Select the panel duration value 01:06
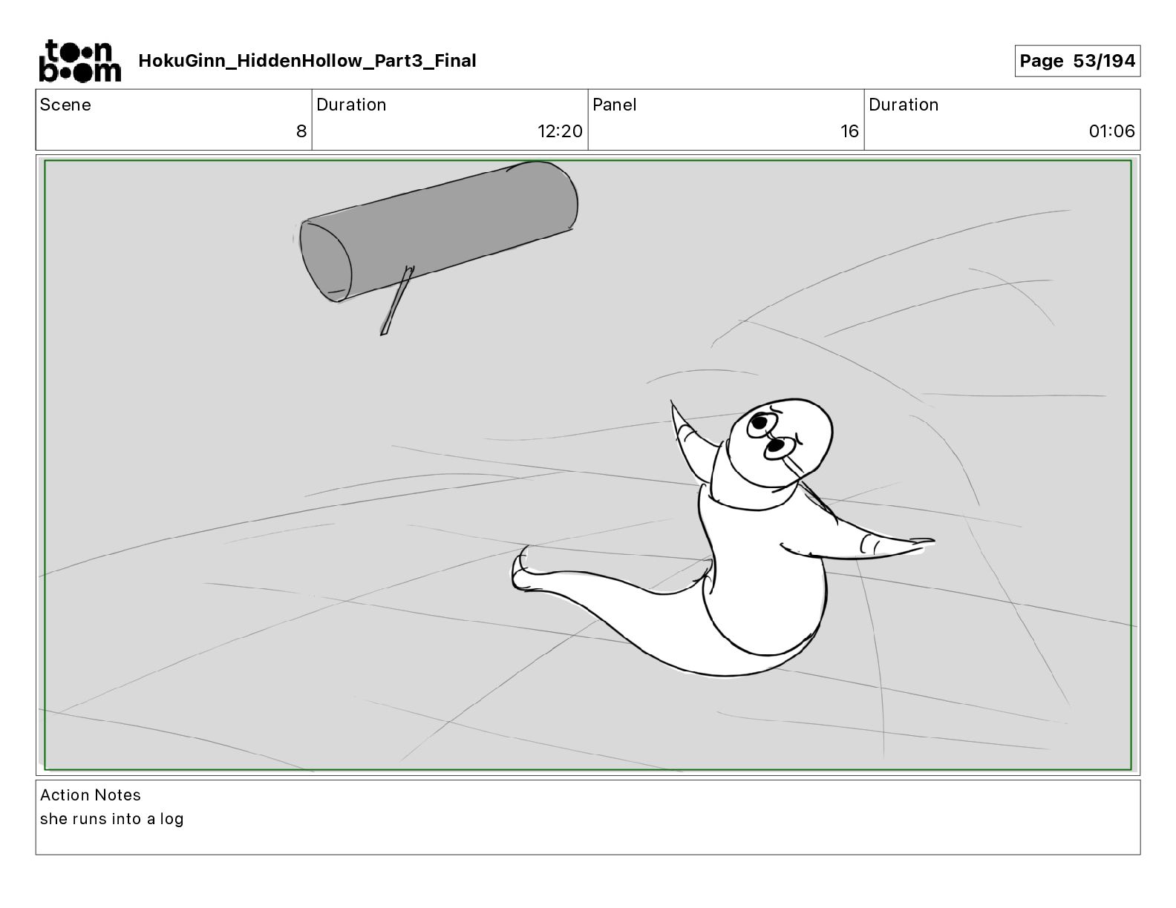This screenshot has height=908, width=1176. pos(1112,131)
